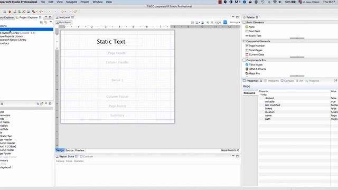Click the Main Report button
The height and width of the screenshot is (190, 338).
tap(64, 22)
